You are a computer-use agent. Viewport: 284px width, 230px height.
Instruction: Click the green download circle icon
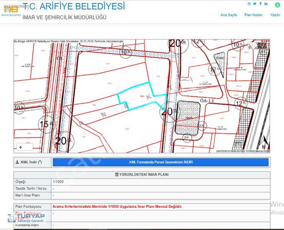tap(277, 5)
